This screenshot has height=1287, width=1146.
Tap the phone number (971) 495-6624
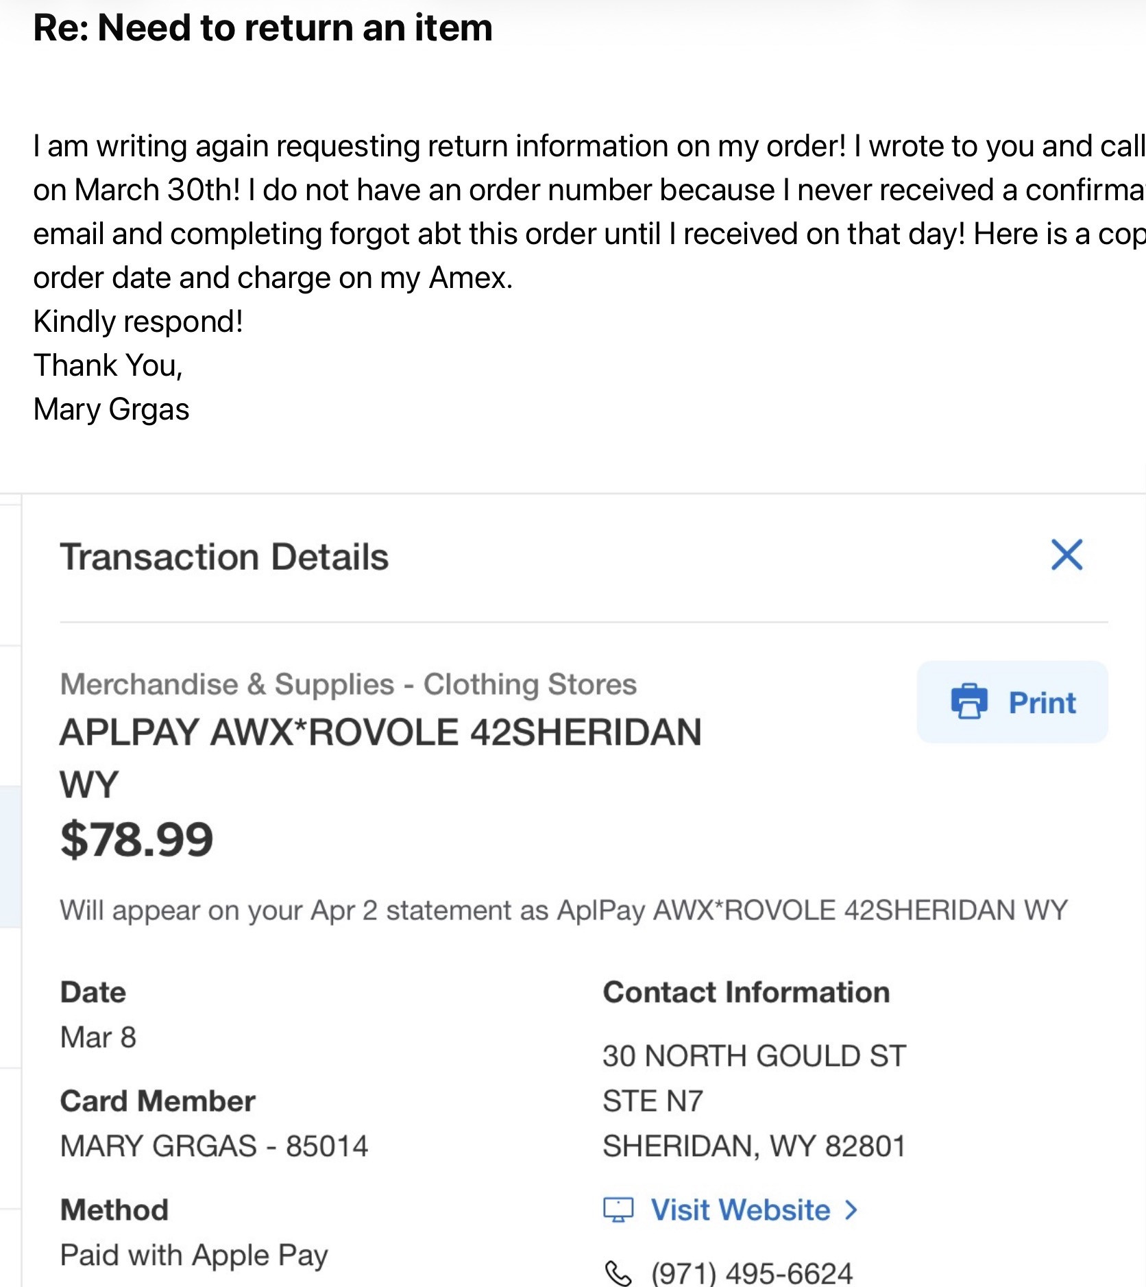pos(751,1273)
